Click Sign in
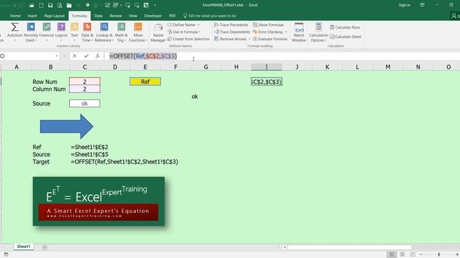460x258 pixels. coord(404,5)
